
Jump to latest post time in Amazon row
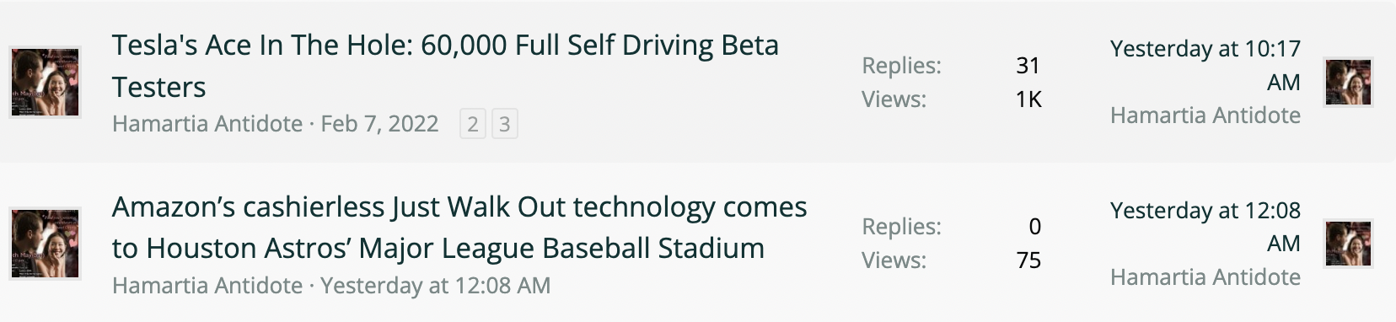1205,227
